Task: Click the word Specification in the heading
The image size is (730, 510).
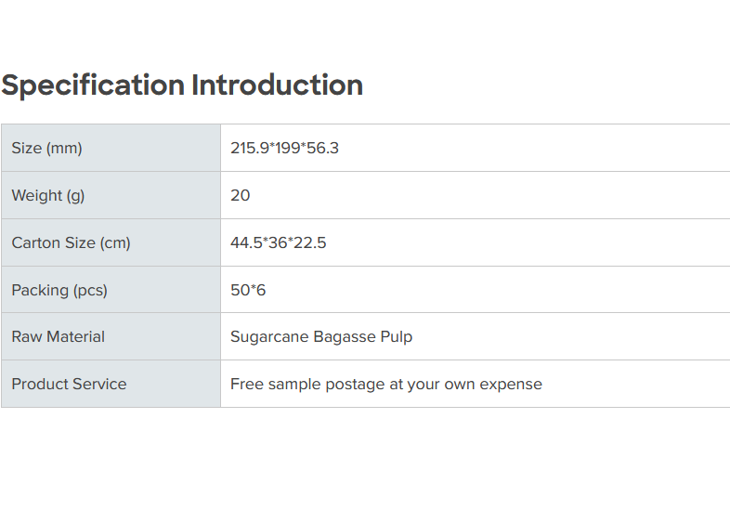Action: tap(93, 85)
